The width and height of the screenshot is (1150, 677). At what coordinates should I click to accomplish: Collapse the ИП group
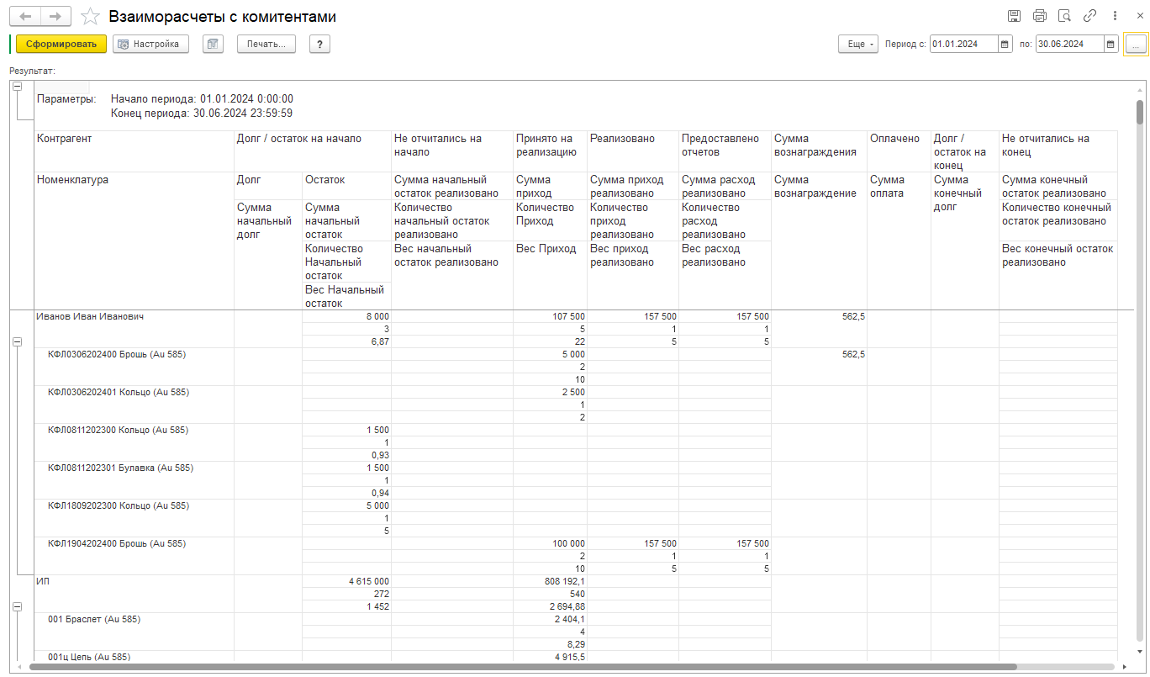click(x=17, y=606)
